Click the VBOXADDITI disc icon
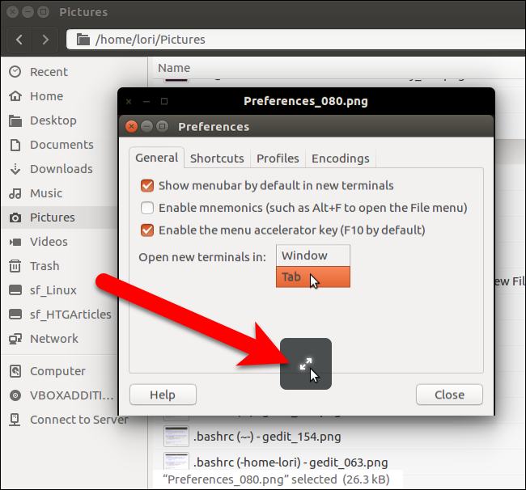Viewport: 526px width, 490px height. pyautogui.click(x=15, y=395)
